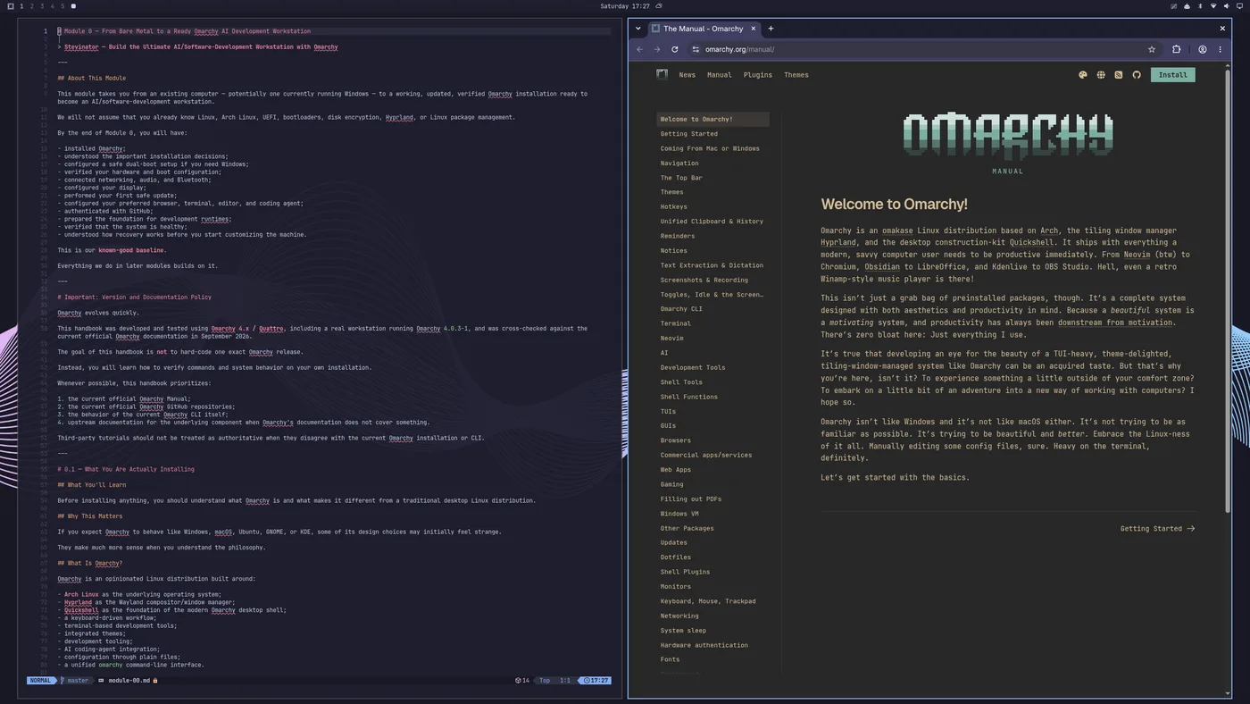This screenshot has height=704, width=1250.
Task: Open the browser profile icon
Action: (x=1203, y=49)
